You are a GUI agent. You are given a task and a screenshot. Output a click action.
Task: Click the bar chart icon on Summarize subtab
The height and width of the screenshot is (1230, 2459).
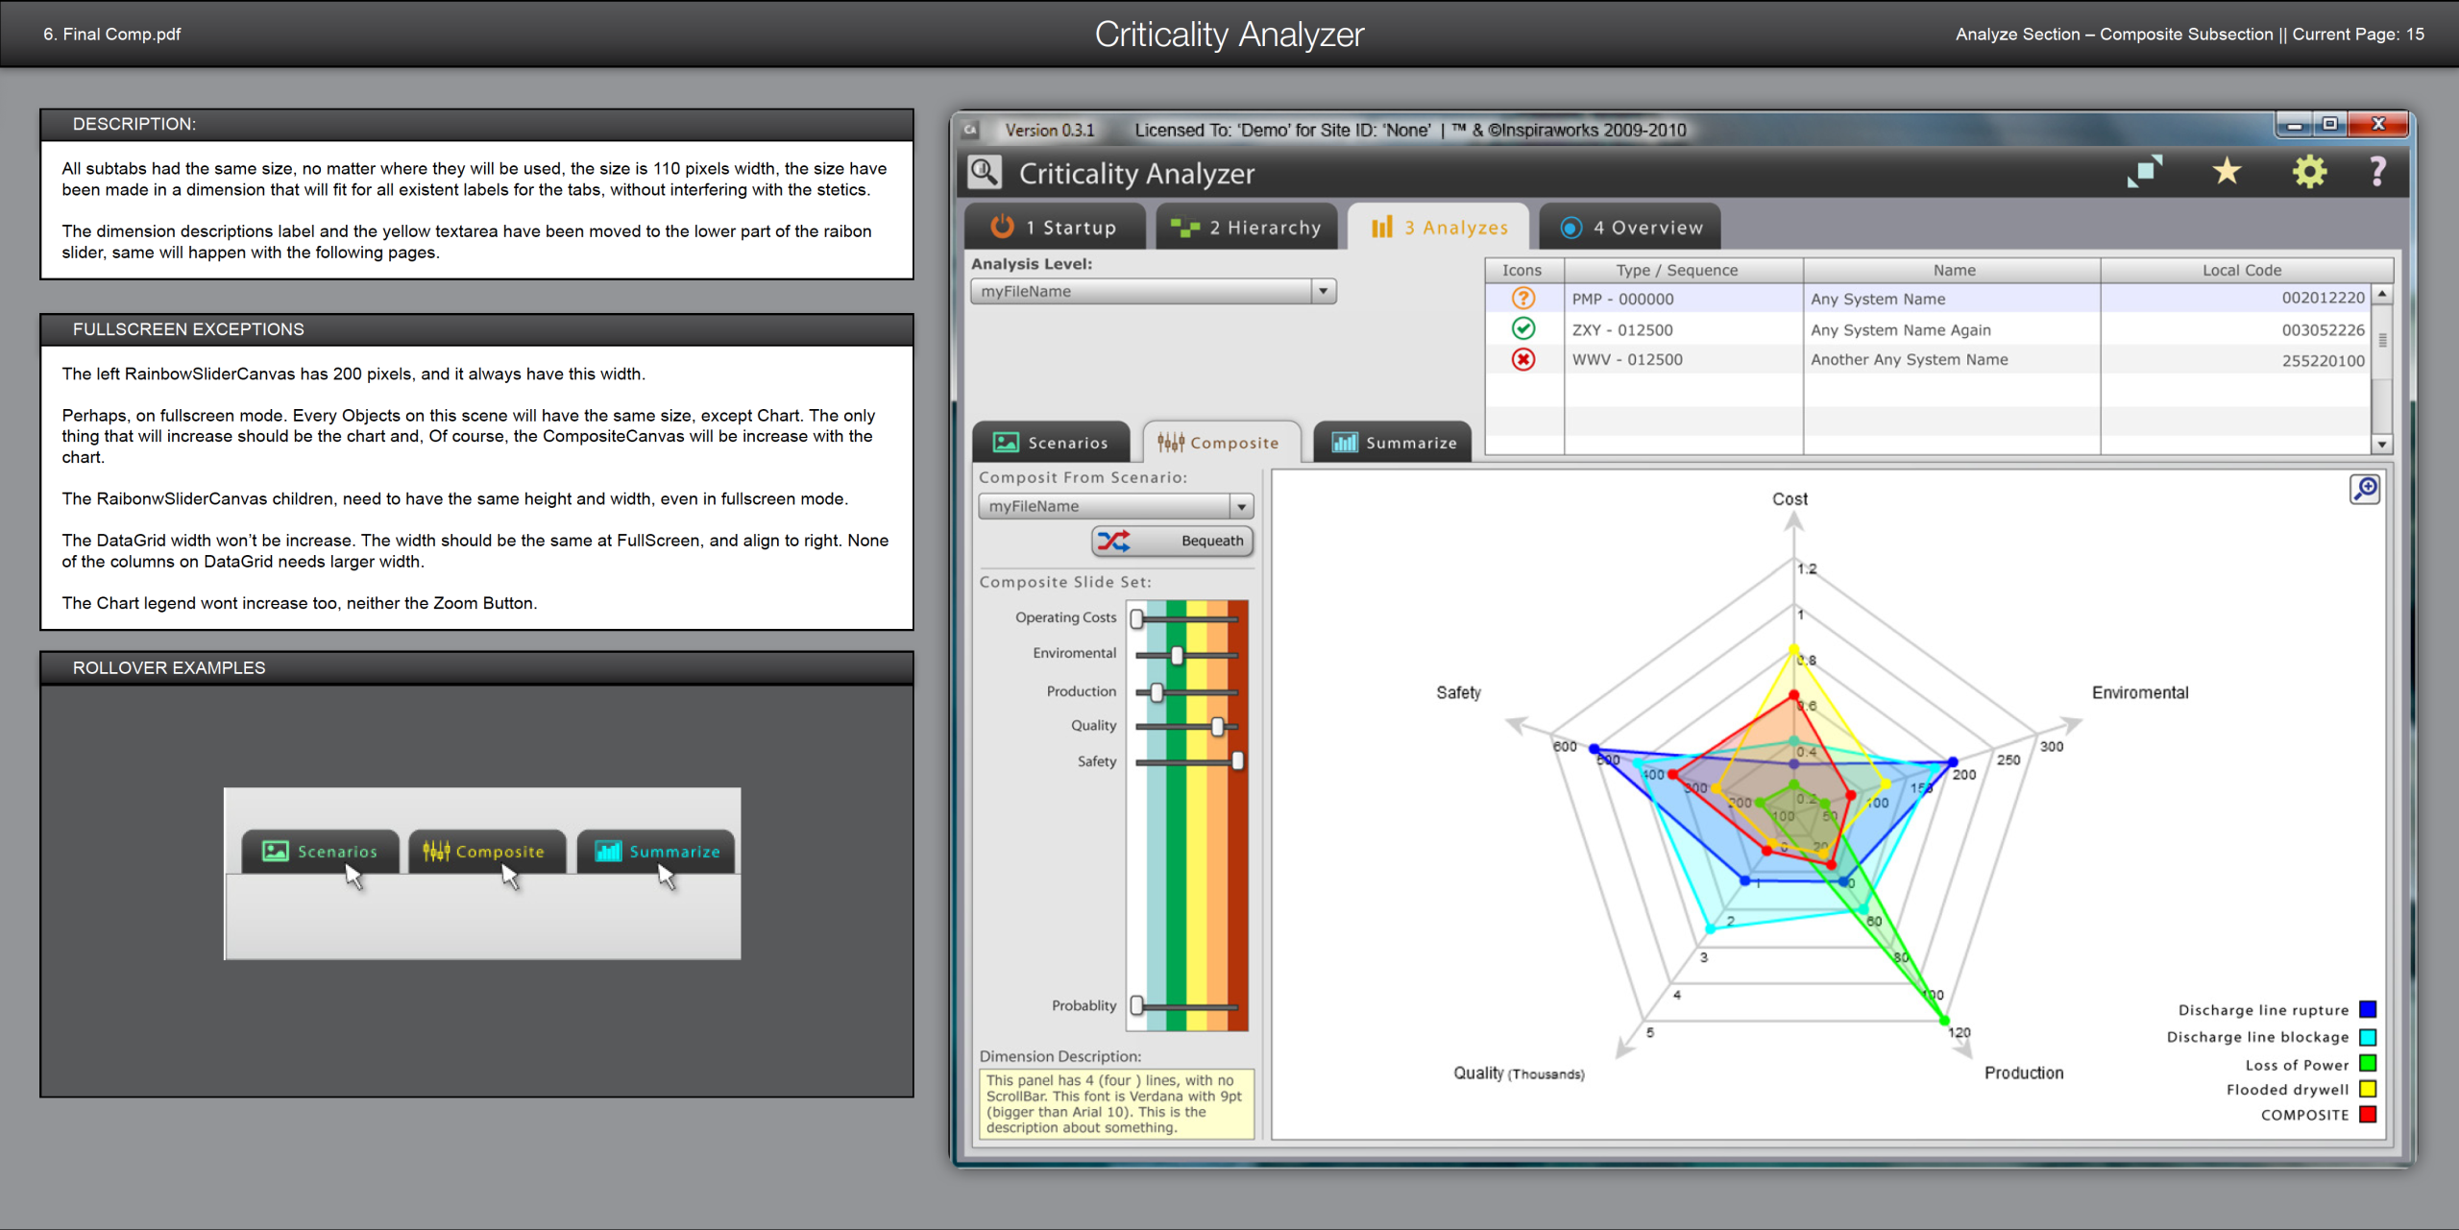[x=1345, y=443]
